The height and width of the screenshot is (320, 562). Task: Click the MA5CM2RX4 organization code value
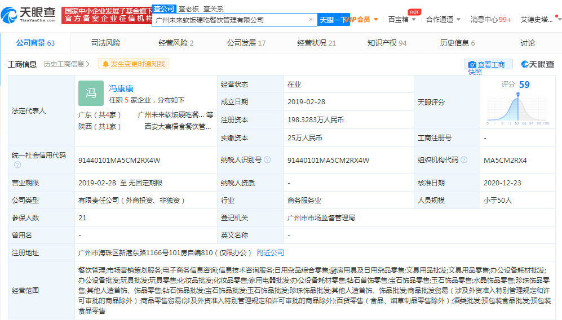point(505,160)
